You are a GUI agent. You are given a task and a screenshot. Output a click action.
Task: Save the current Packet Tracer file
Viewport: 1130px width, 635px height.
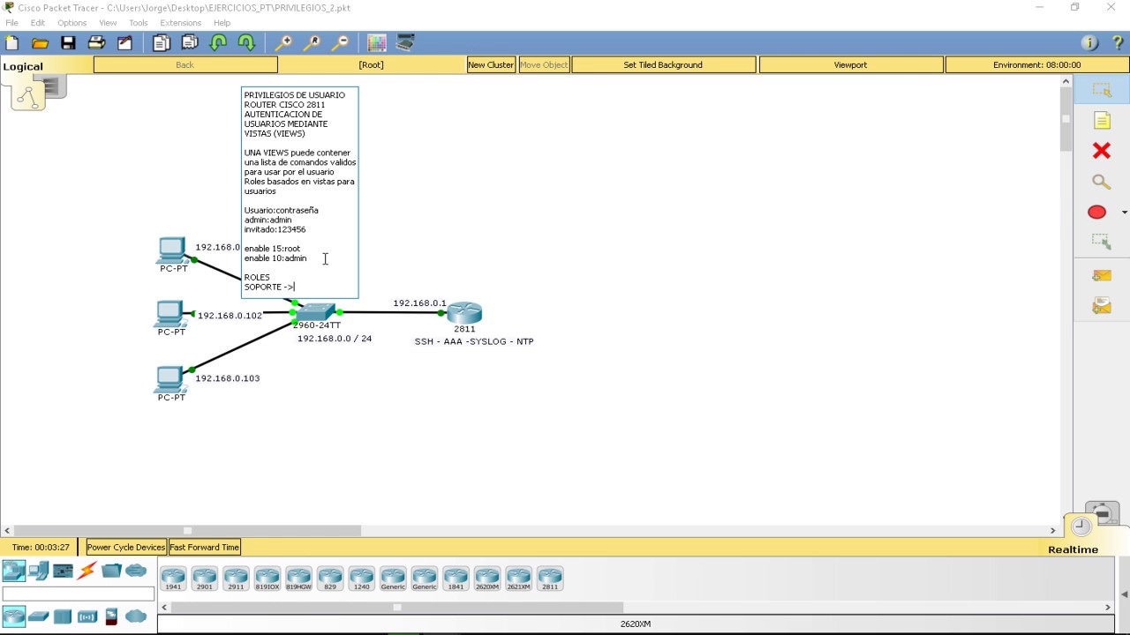point(68,42)
